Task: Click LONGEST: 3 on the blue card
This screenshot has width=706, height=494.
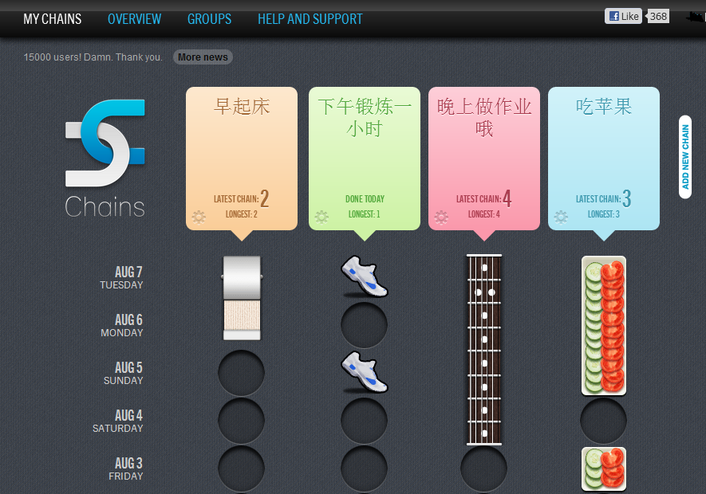Action: pyautogui.click(x=604, y=214)
